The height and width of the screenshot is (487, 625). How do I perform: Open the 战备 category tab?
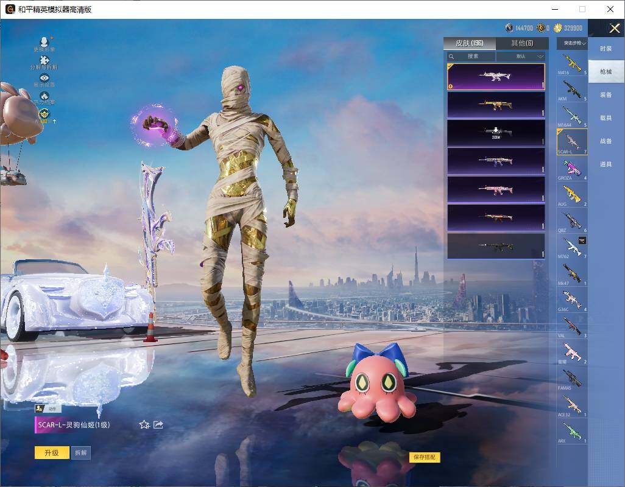[x=606, y=141]
